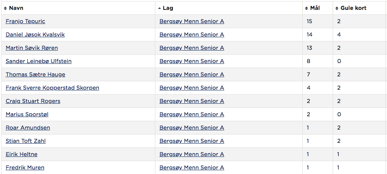Viewport: 387px width, 174px height.
Task: Click Thomas Sætre Hauge name
Action: click(36, 75)
